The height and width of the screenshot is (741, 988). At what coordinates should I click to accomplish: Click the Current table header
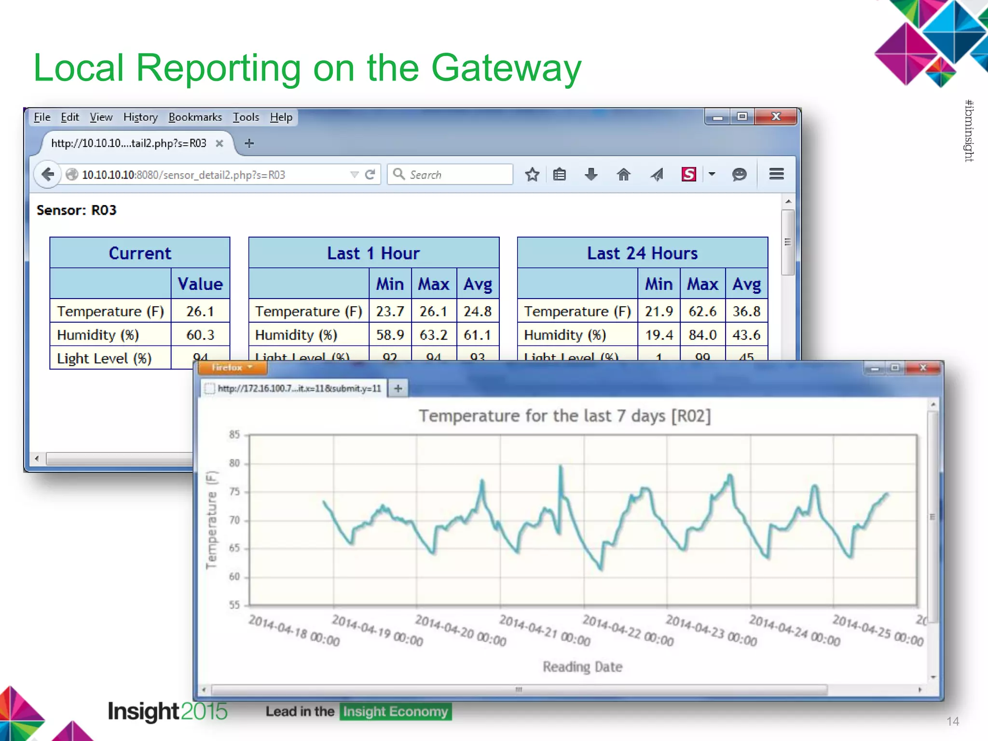140,253
